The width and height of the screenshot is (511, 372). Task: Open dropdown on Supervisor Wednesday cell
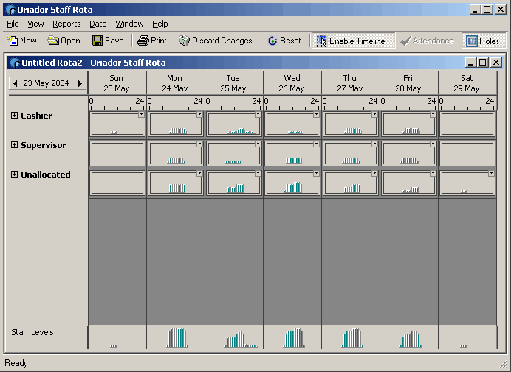[316, 144]
